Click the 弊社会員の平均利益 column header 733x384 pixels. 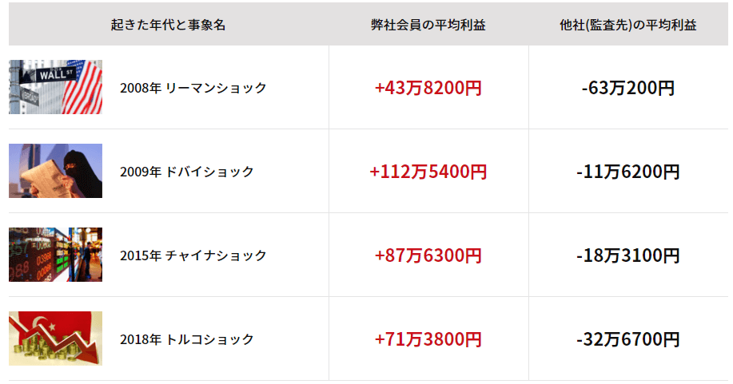pos(428,25)
